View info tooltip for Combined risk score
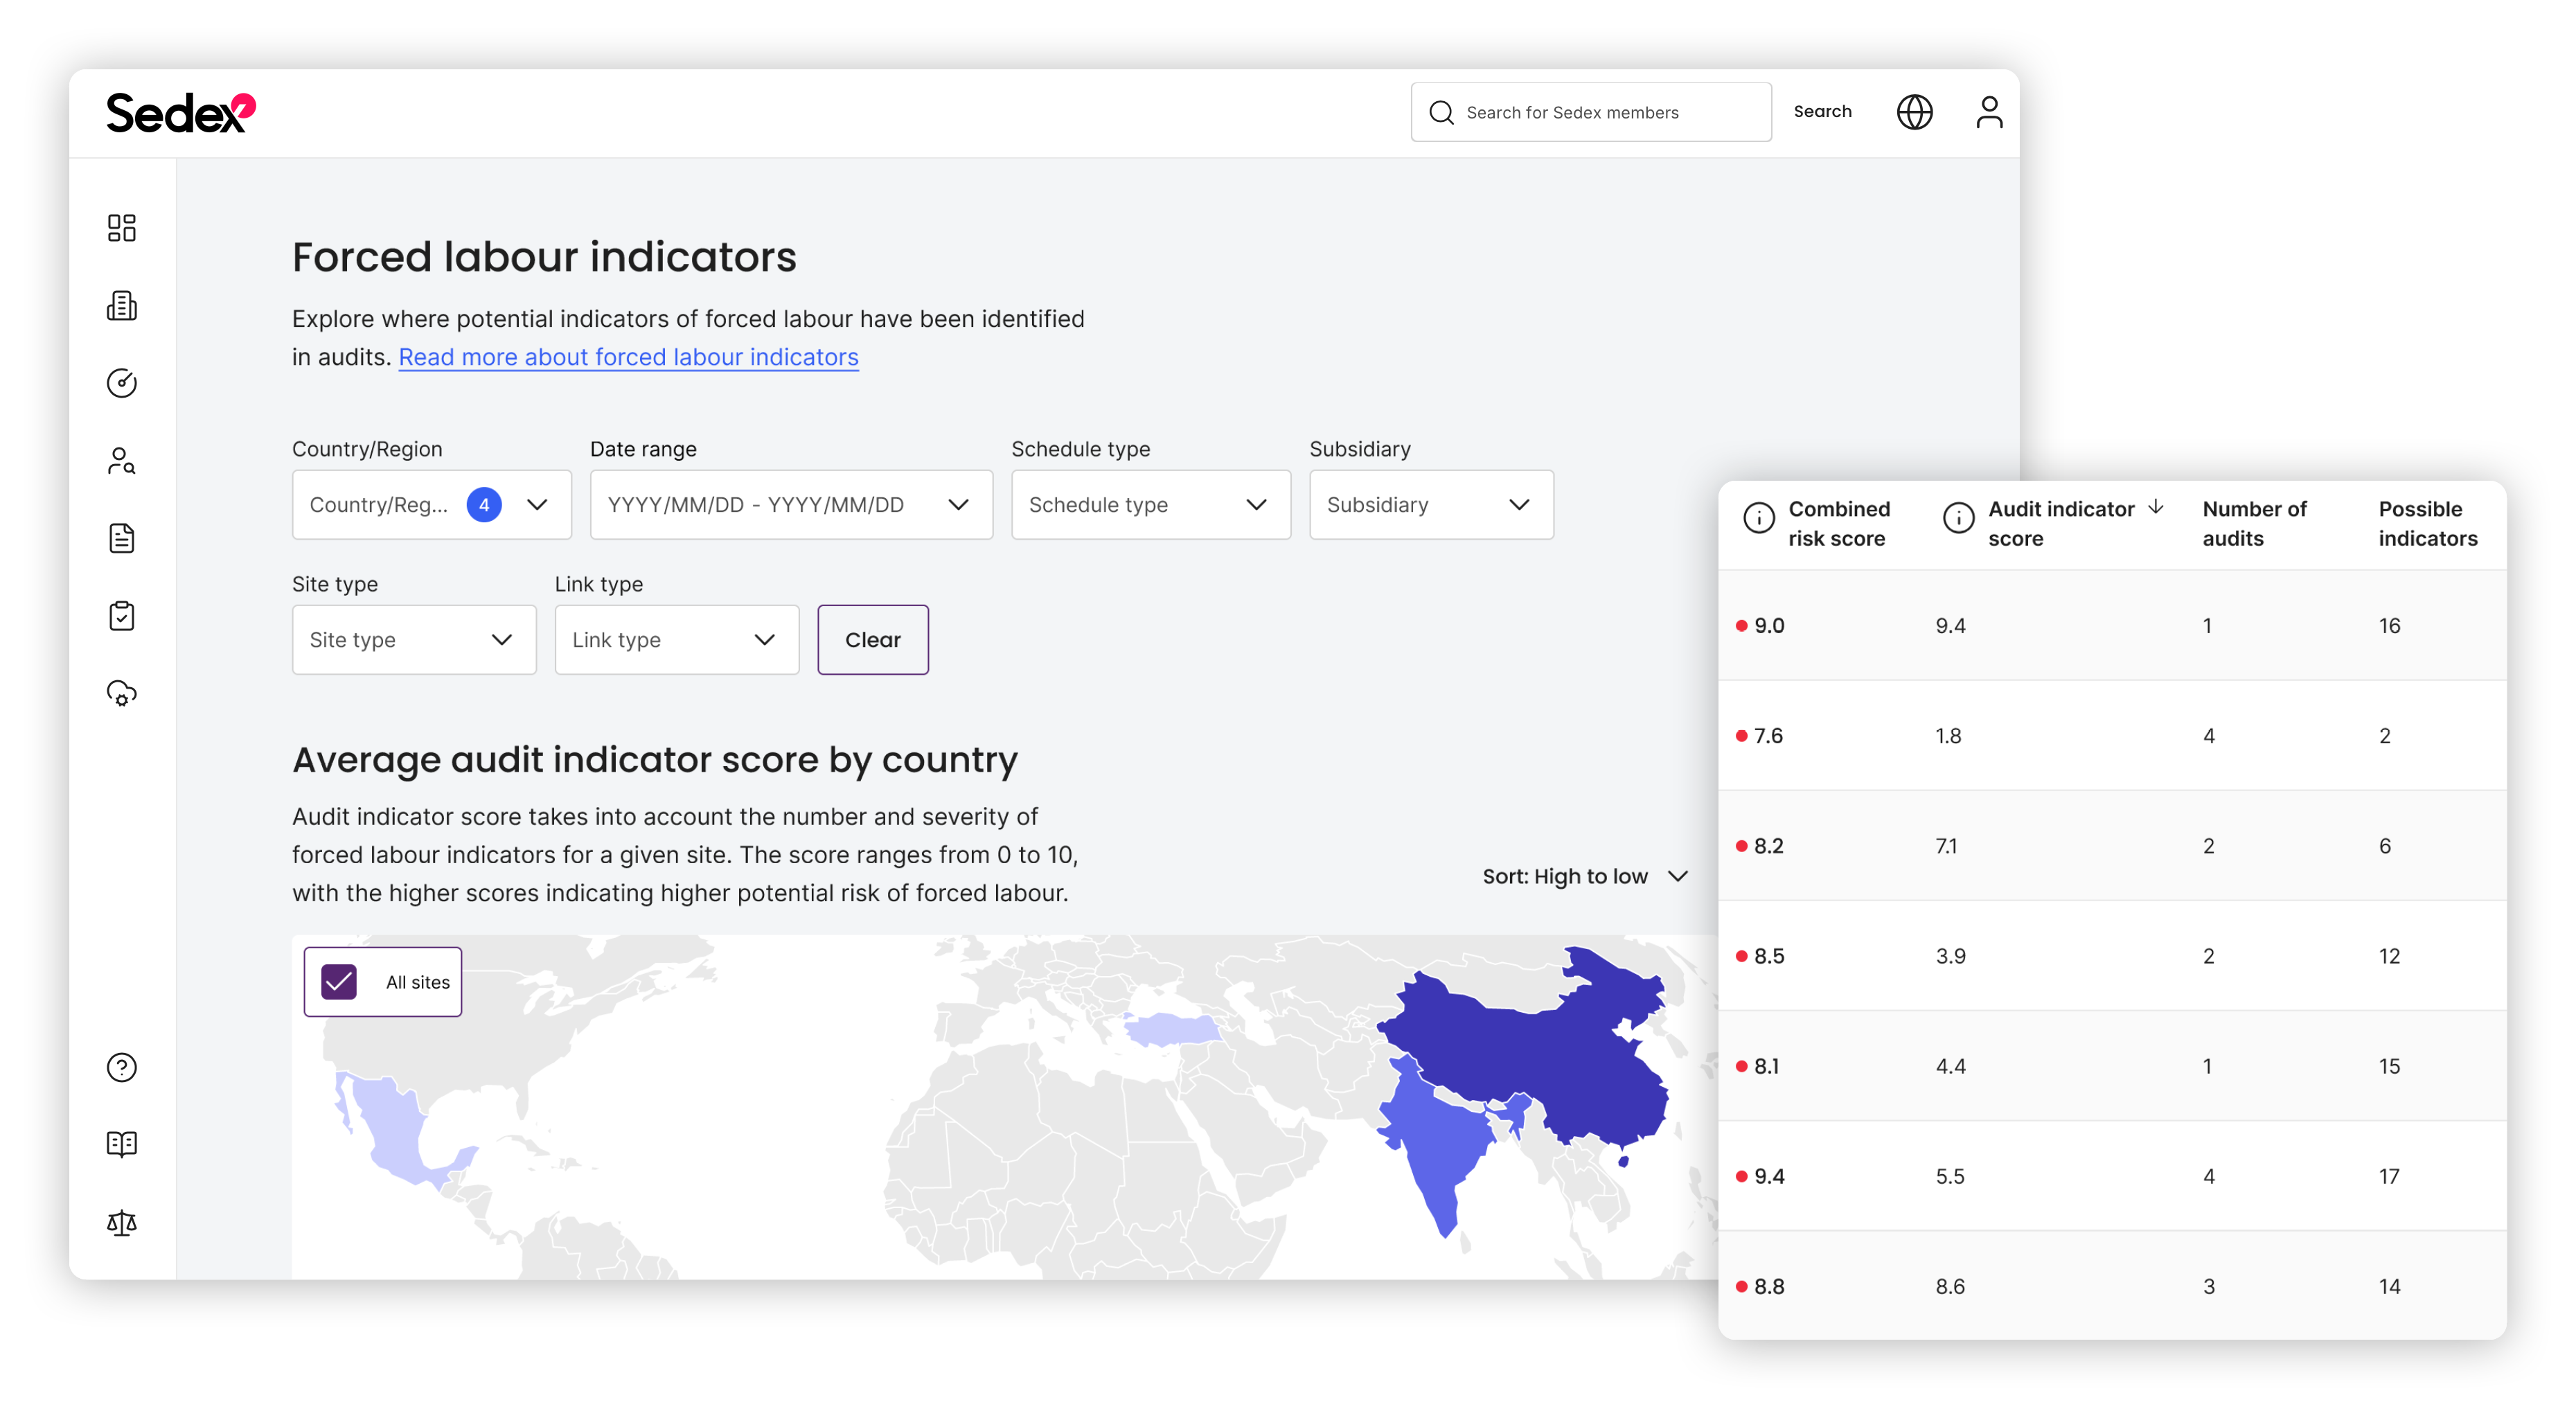Viewport: 2576px width, 1409px height. pyautogui.click(x=1759, y=518)
